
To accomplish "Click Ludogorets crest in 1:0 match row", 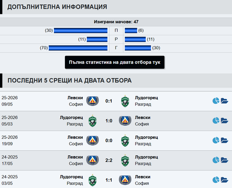I will (92, 121).
